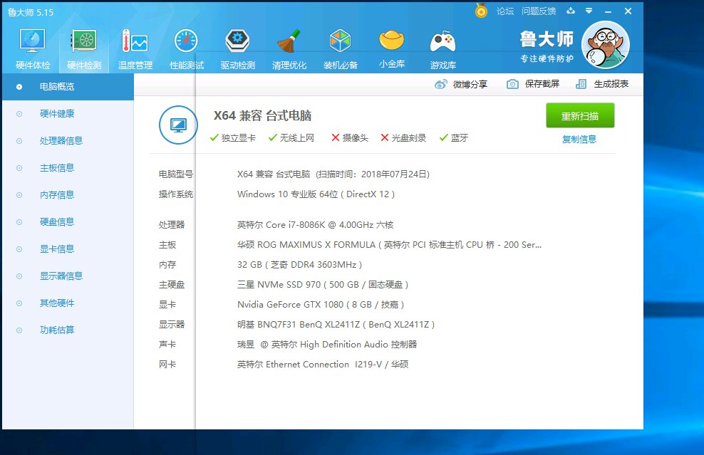Select 处理器信息 in the left sidebar
The image size is (704, 455).
61,141
